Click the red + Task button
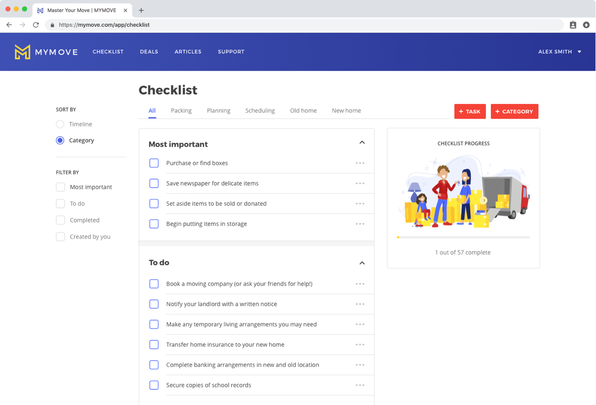 470,111
